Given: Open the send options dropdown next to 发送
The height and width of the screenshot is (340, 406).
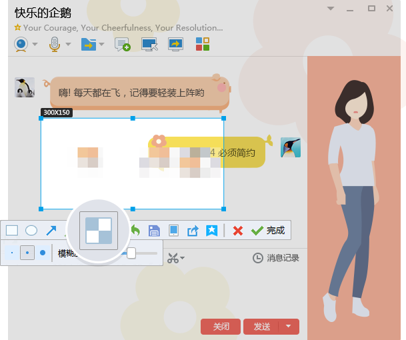Looking at the screenshot, I should click(x=288, y=327).
